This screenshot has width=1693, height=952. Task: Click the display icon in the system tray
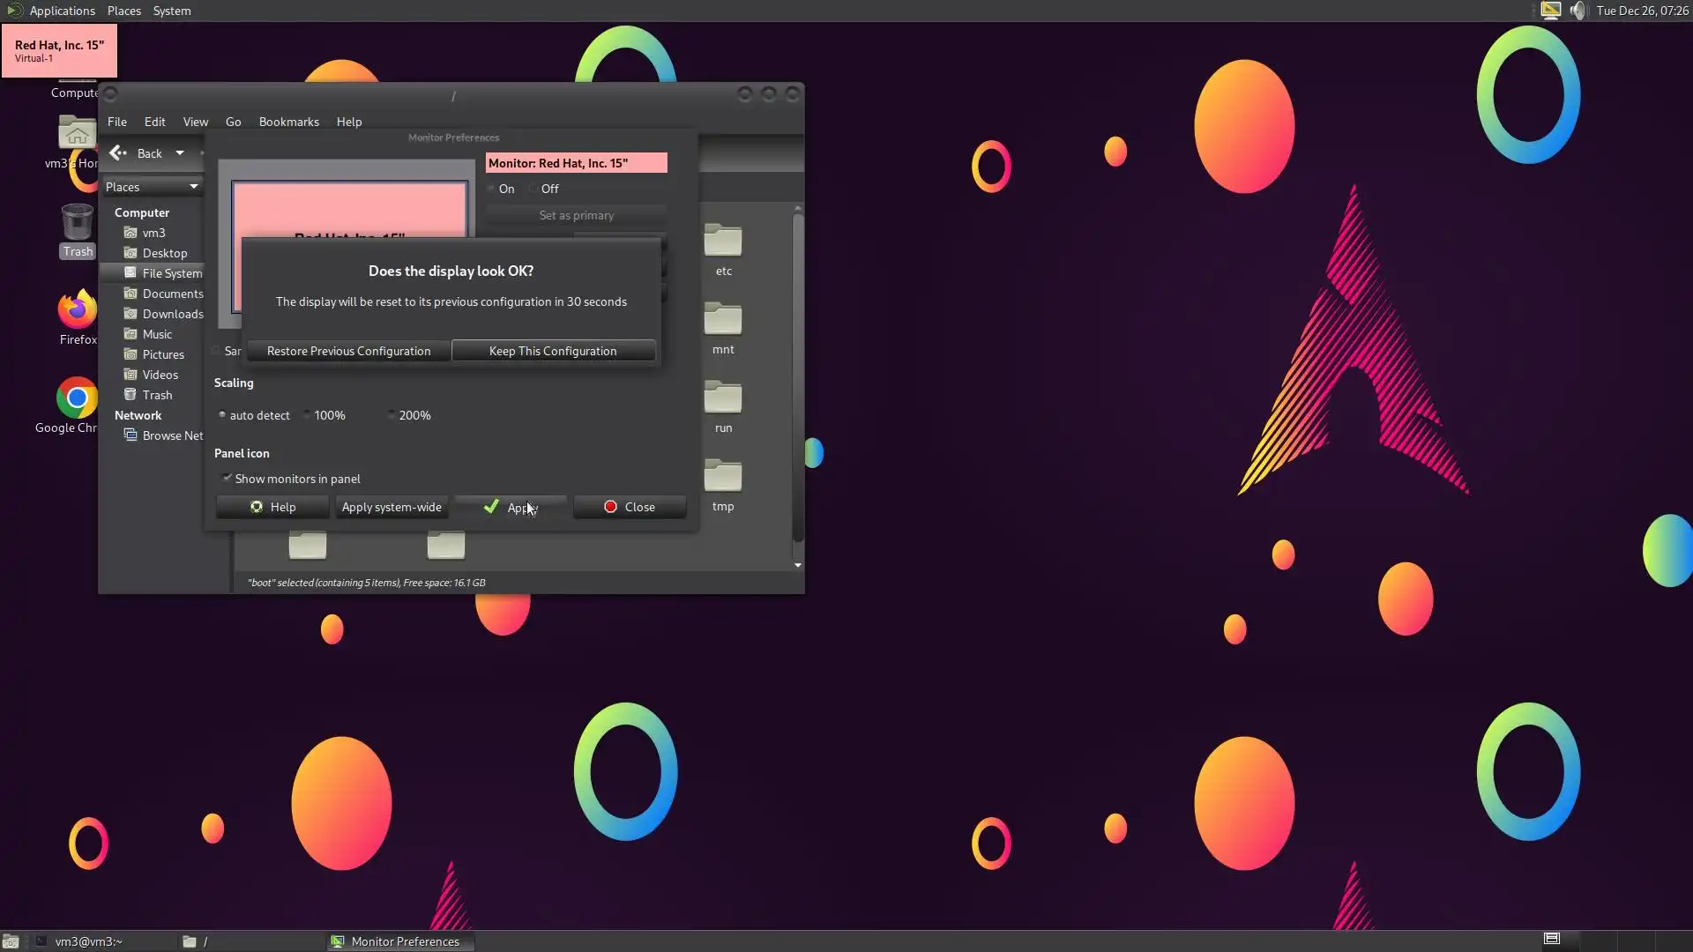[1550, 11]
